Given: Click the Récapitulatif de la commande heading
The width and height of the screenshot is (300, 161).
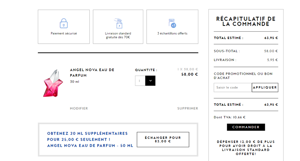Looking at the screenshot, I should [x=246, y=21].
